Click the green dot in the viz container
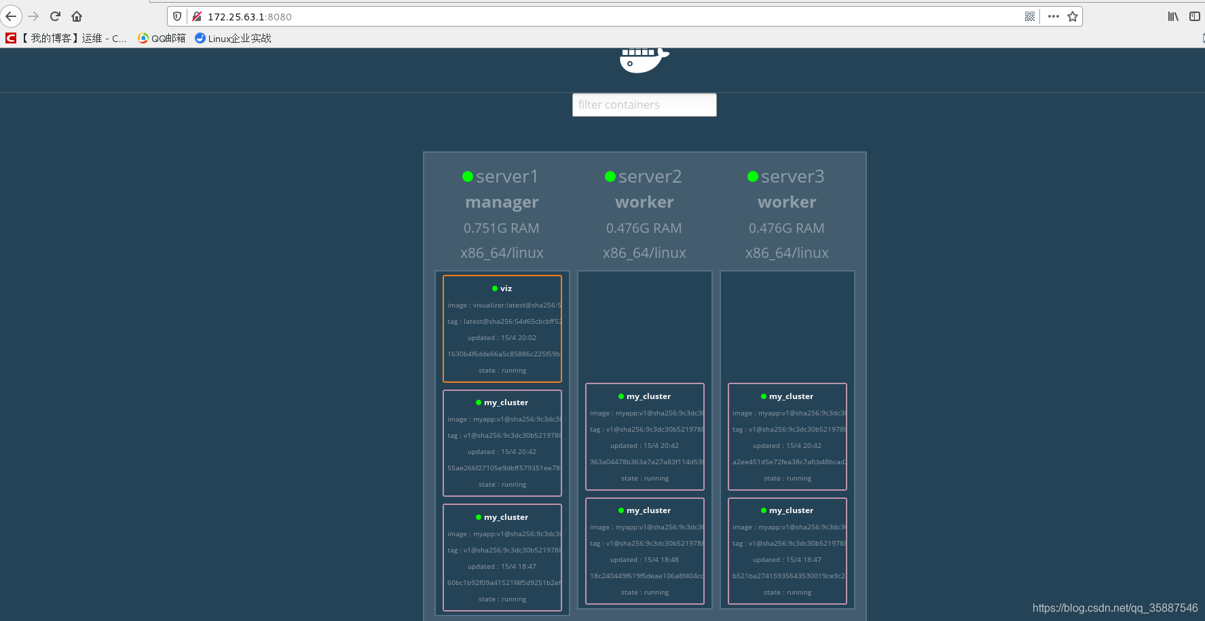Screen dimensions: 1205x621 pos(495,288)
